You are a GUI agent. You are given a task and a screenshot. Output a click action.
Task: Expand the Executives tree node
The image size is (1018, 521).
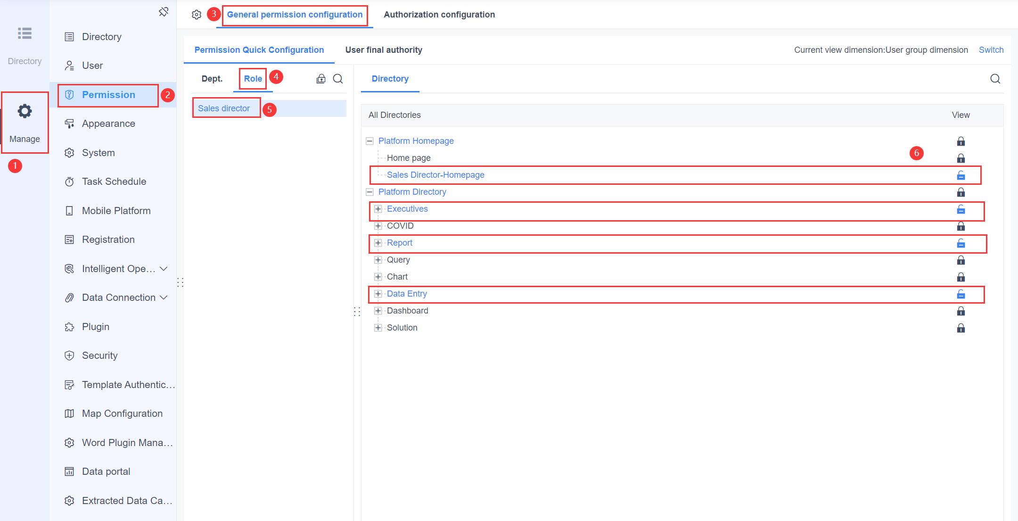click(x=378, y=208)
